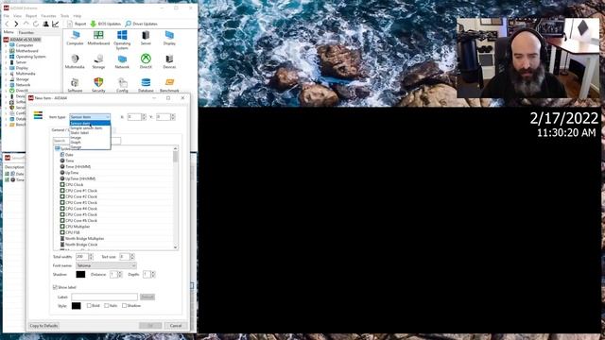Image resolution: width=605 pixels, height=340 pixels.
Task: Click the Report toolbar button
Action: [x=77, y=24]
